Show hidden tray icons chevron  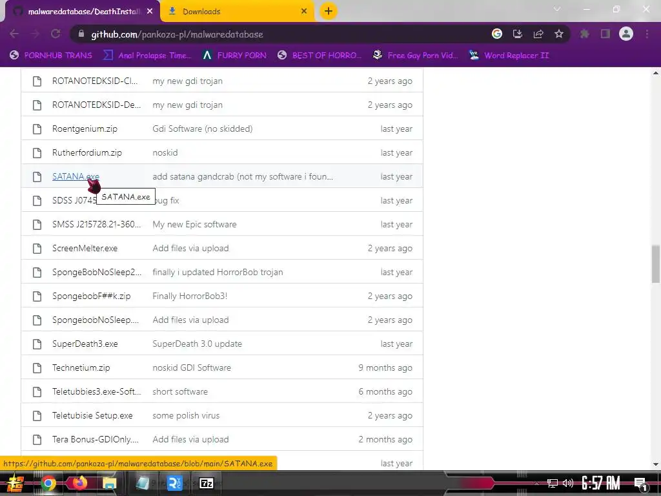coord(536,483)
